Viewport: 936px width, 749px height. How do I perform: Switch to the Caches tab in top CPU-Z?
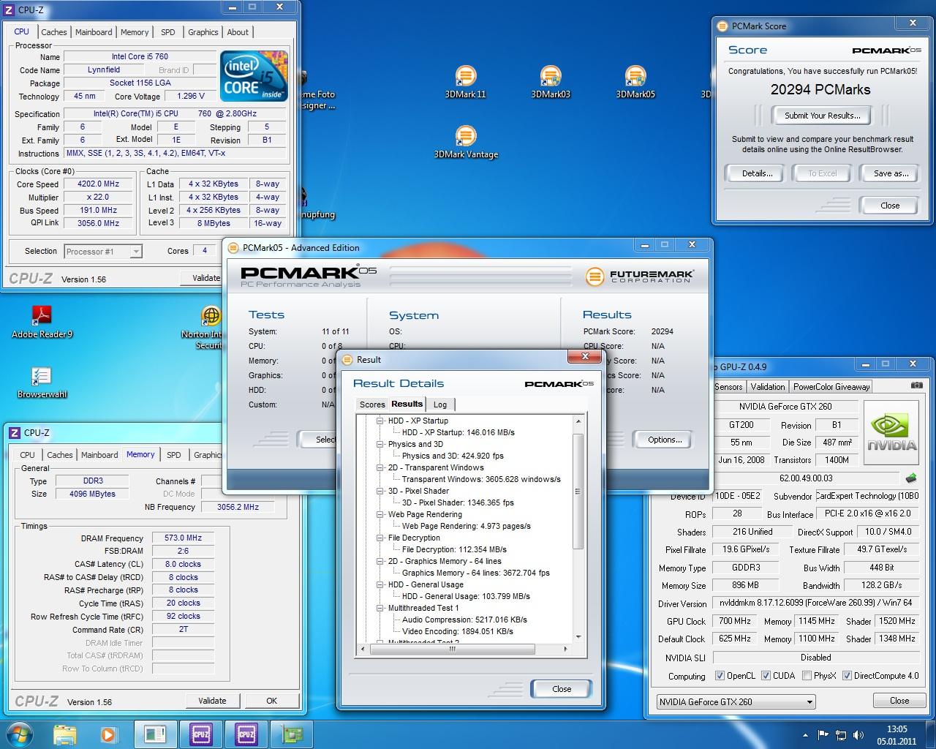(x=54, y=32)
